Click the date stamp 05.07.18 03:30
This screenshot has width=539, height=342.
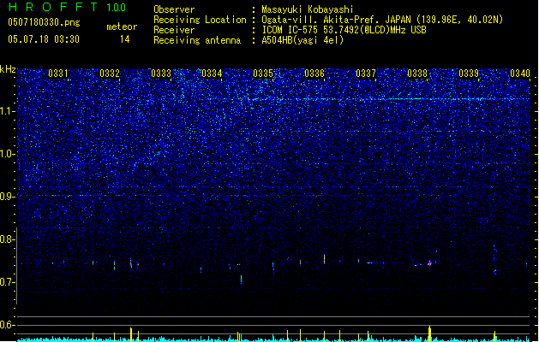[44, 39]
